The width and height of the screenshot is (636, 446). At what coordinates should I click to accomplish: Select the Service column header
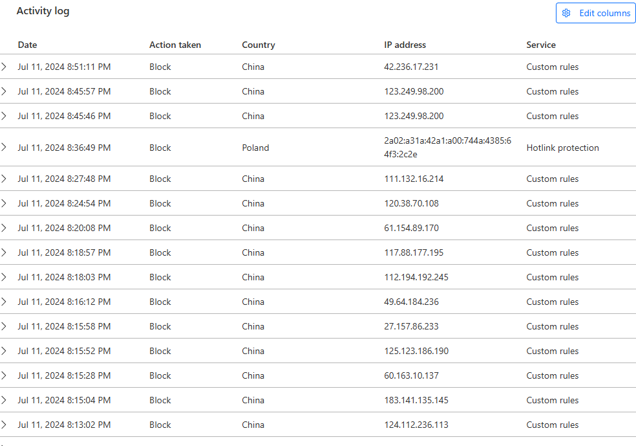click(x=541, y=45)
